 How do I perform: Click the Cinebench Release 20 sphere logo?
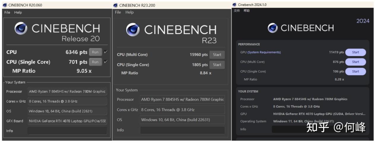21,28
